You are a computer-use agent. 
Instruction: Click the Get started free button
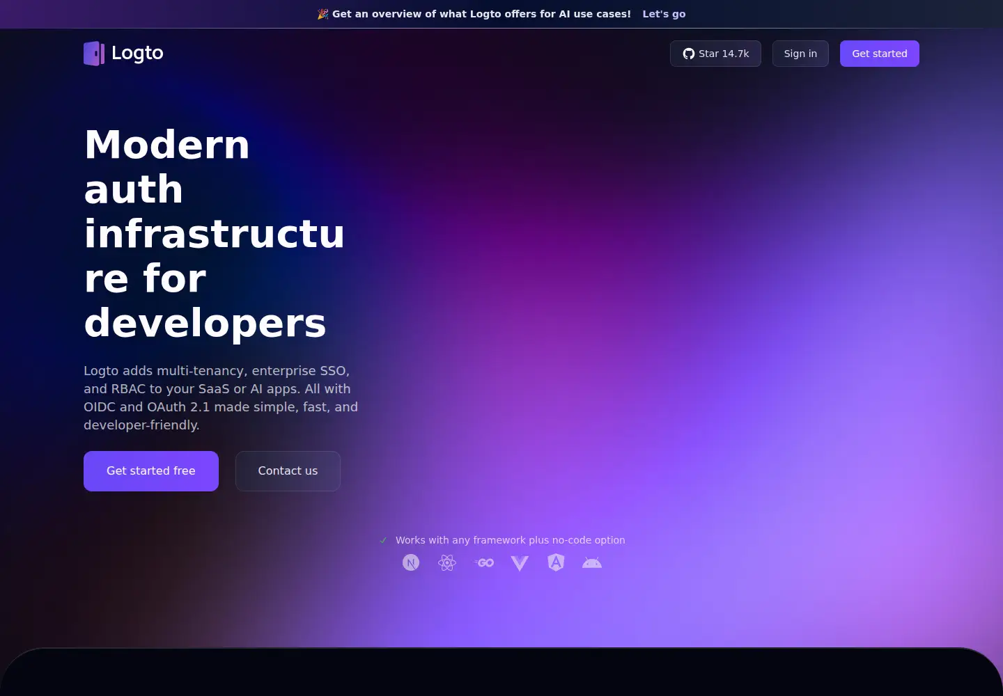(x=151, y=471)
